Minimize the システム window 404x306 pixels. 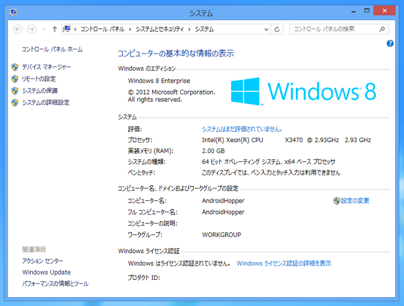(x=353, y=11)
